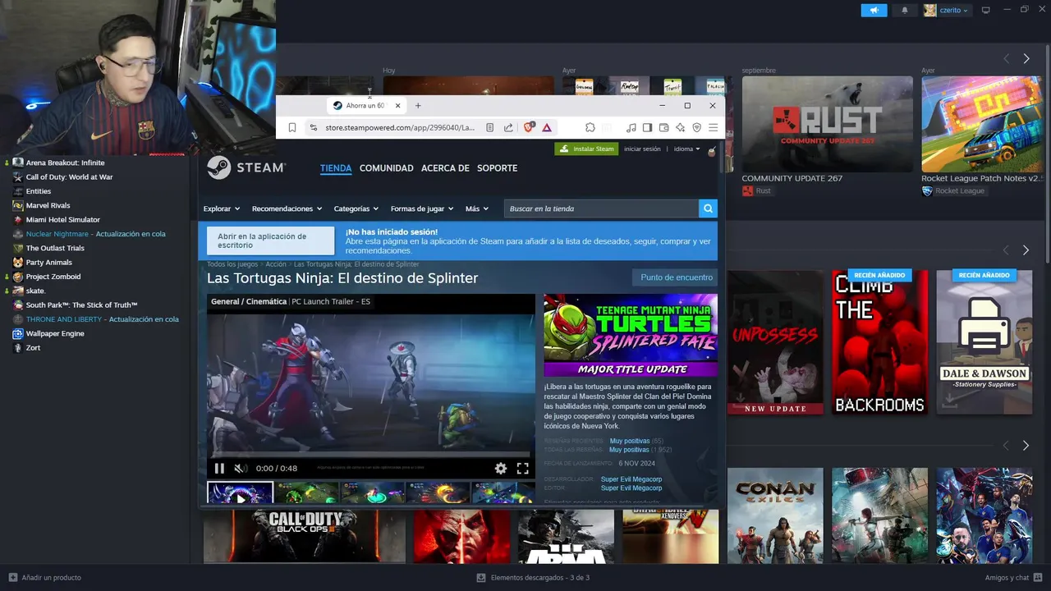
Task: Expand the Categorías dropdown
Action: click(356, 208)
